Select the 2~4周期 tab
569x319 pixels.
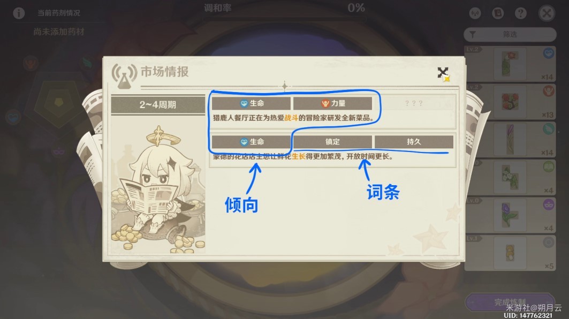point(158,105)
